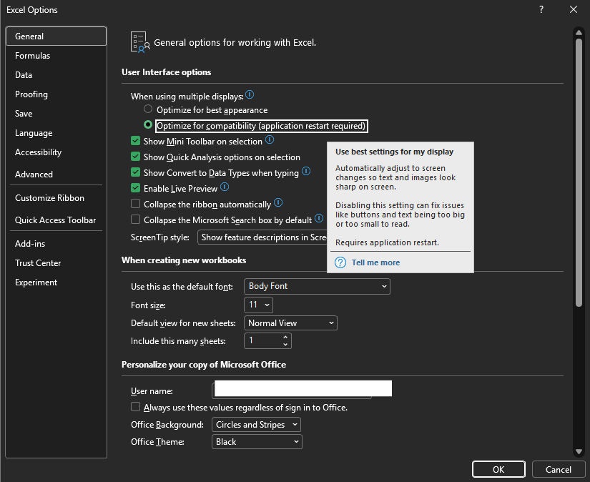Open the Customize Ribbon category

click(56, 198)
